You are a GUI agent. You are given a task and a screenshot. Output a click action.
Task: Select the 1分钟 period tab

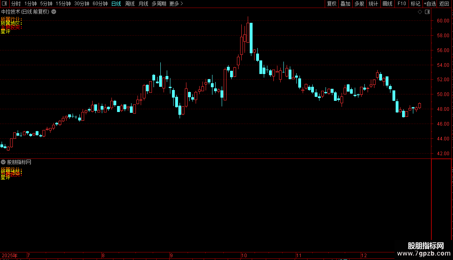click(x=30, y=4)
